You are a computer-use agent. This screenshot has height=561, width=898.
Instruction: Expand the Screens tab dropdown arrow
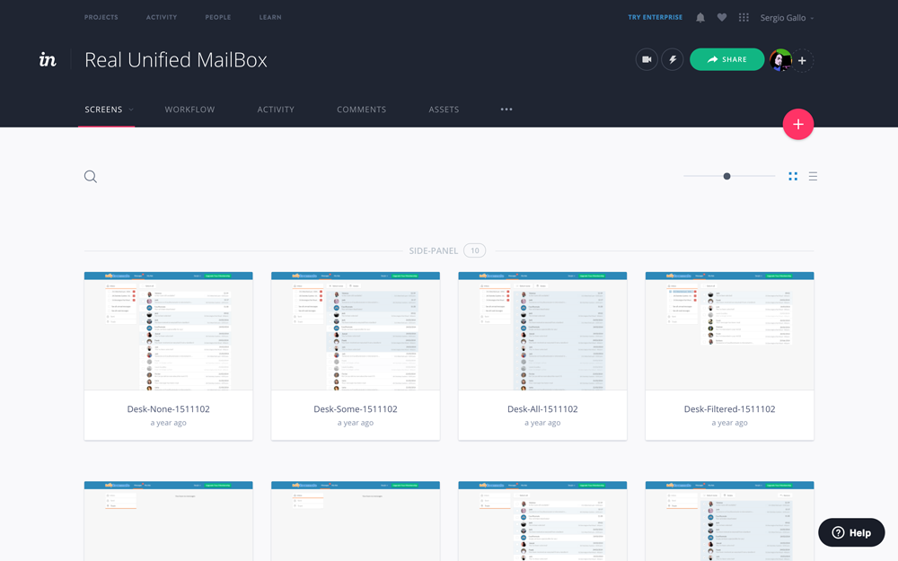(131, 110)
